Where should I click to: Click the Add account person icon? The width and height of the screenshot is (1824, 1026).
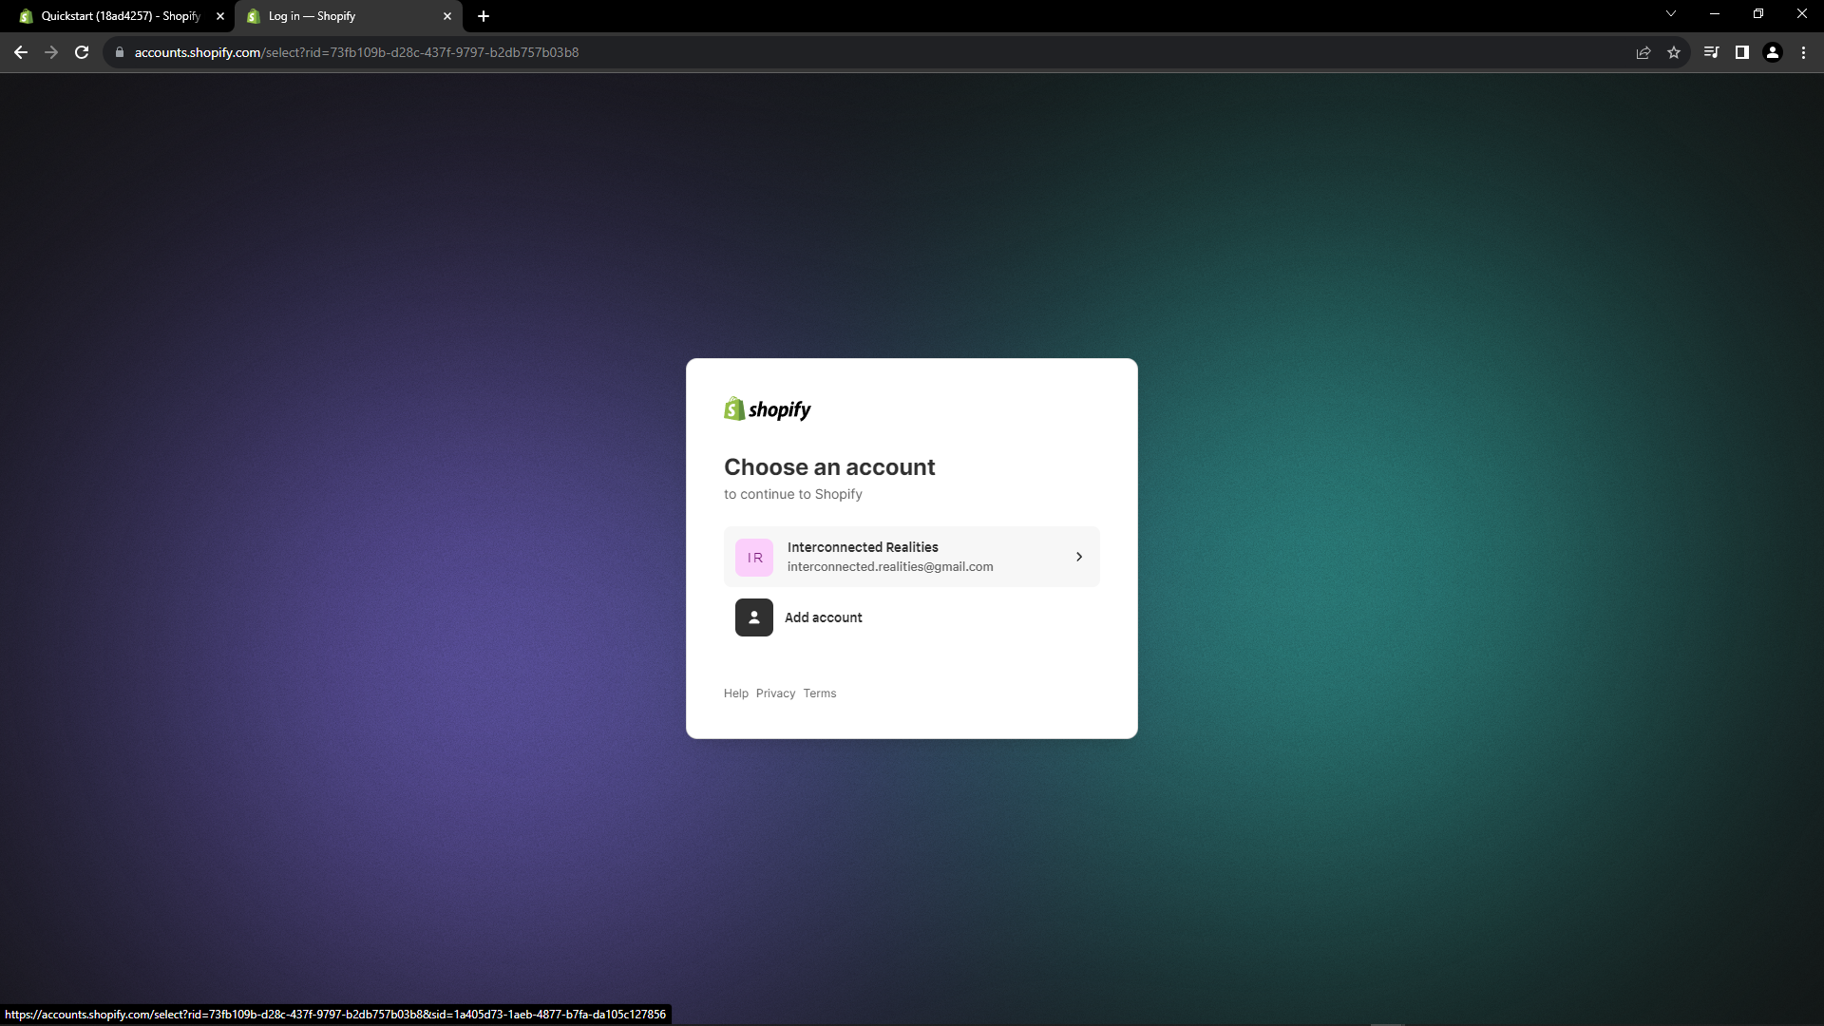(x=754, y=617)
